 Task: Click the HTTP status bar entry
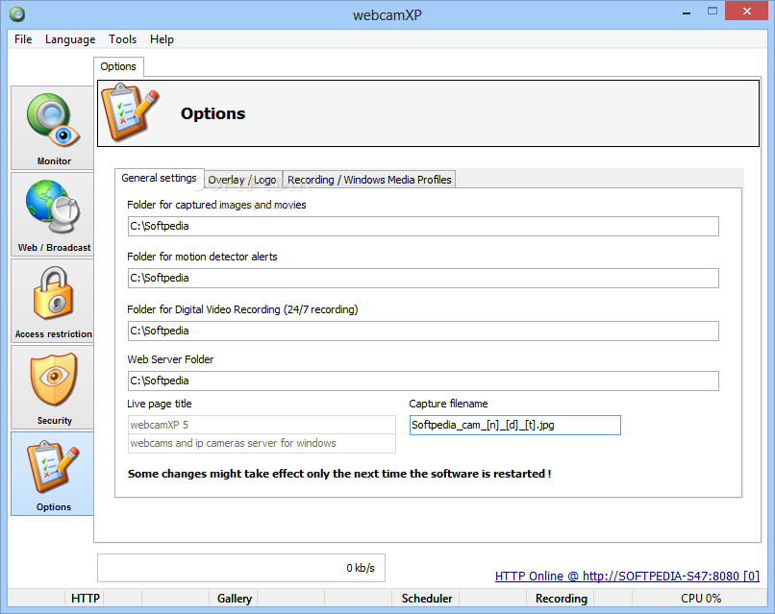[x=85, y=599]
